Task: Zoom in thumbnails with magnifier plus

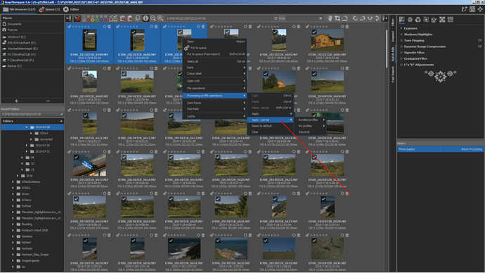Action: (160, 18)
